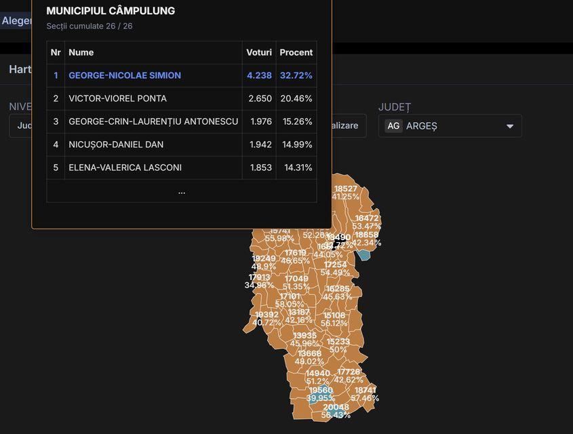Click blue map region near 18858
573x434 pixels.
pos(363,255)
